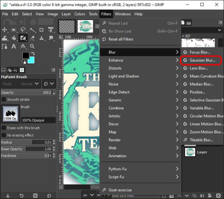Open the paint Mode dropdown
Viewport: 224px width, 199px height.
[x=21, y=84]
